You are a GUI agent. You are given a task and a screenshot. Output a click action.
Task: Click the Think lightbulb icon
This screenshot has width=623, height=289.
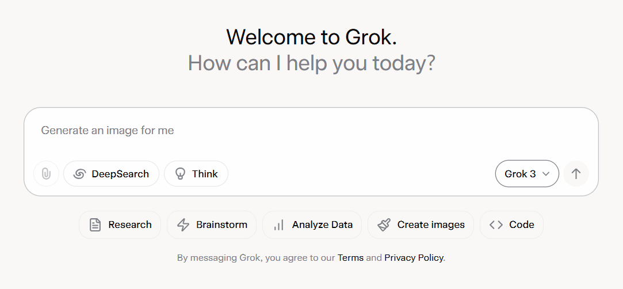coord(181,174)
